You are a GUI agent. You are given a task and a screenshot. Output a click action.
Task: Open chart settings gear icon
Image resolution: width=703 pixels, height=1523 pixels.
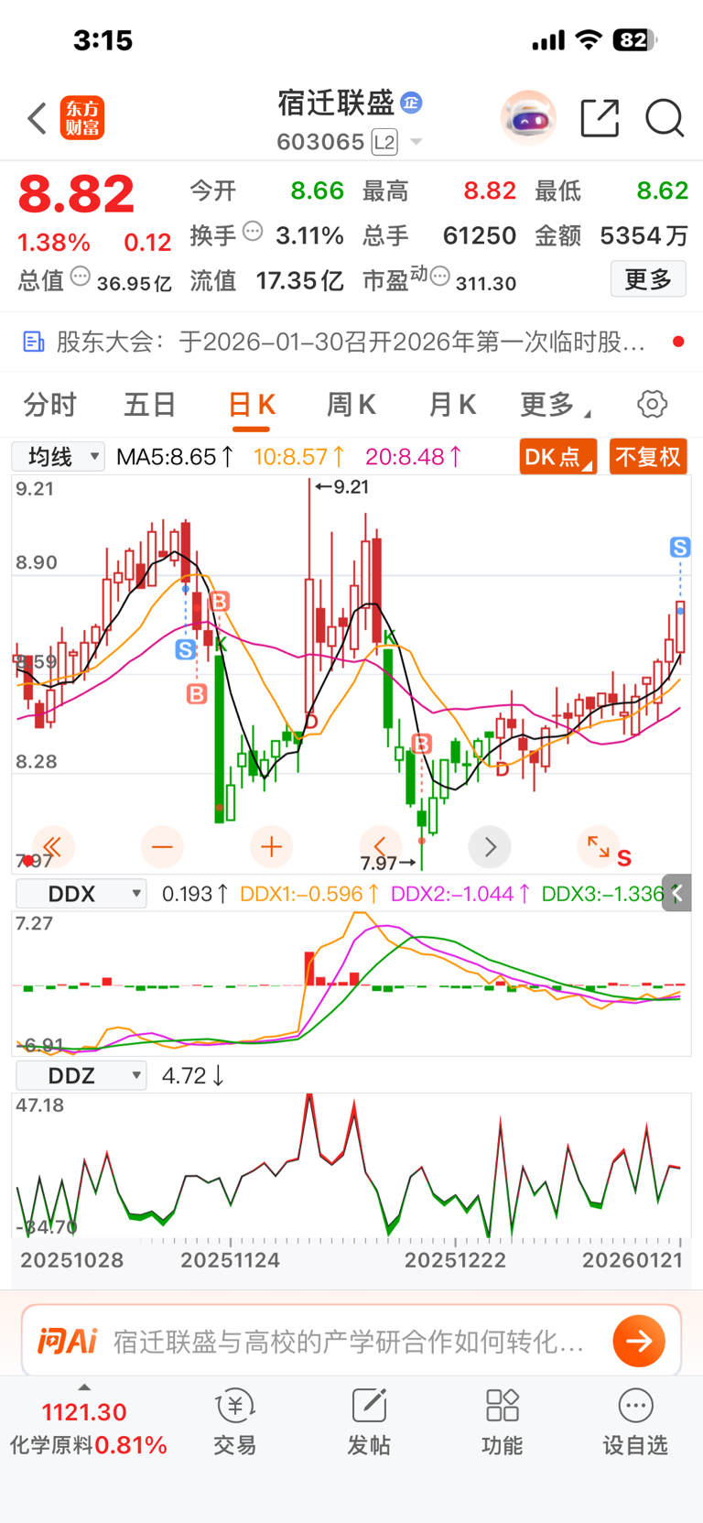(653, 404)
